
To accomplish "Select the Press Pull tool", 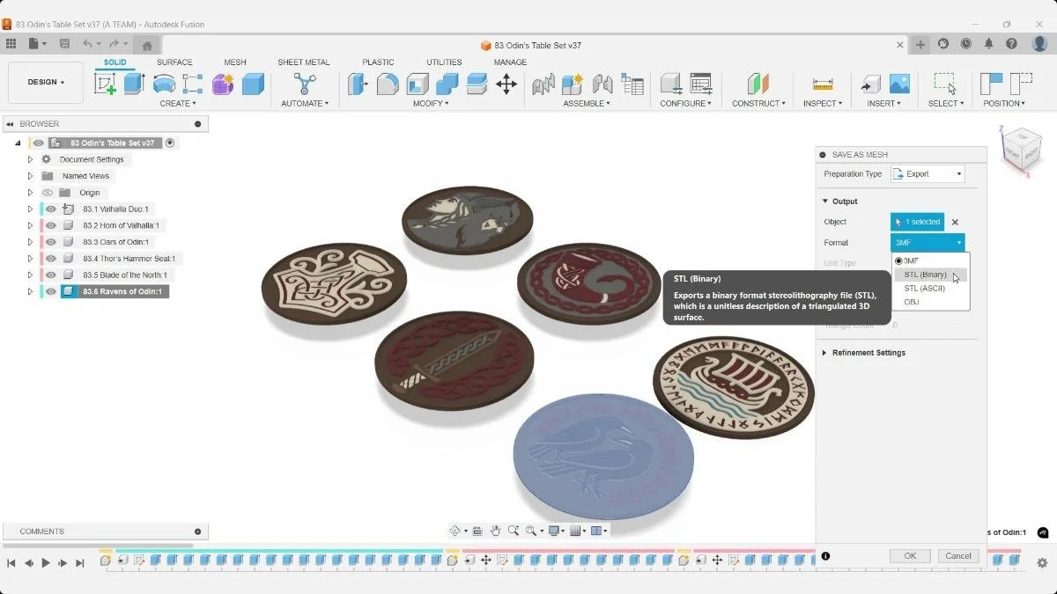I will [358, 84].
